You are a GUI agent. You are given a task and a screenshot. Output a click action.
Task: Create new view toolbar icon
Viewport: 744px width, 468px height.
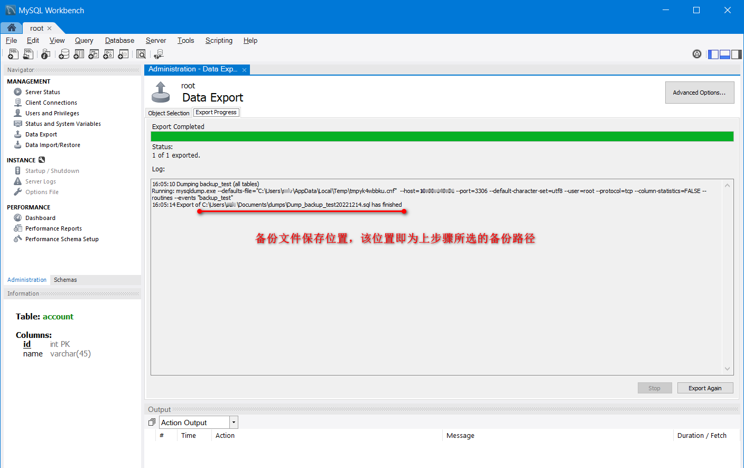(x=94, y=54)
